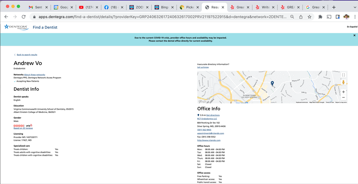Open RCT Endodontics LLC link

click(207, 119)
